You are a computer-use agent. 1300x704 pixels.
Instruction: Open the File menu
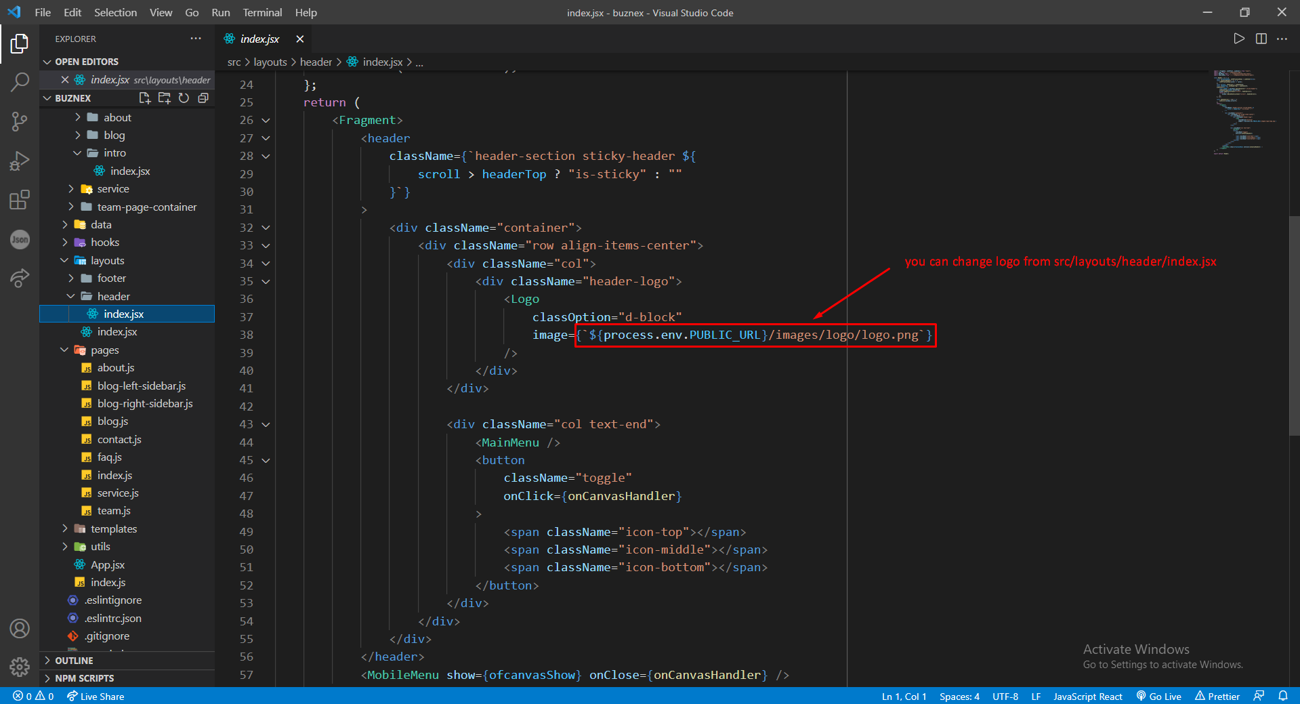point(43,12)
